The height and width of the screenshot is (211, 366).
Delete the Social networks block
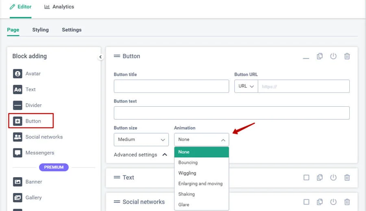(x=347, y=202)
